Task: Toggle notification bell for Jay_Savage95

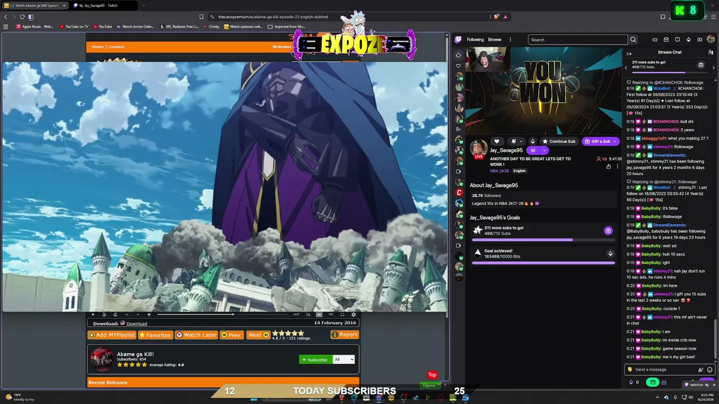Action: point(513,141)
